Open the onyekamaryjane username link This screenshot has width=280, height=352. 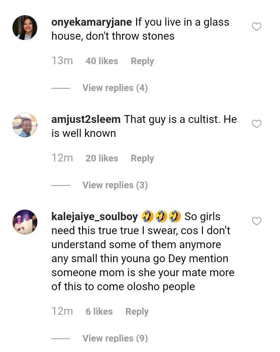[x=92, y=22]
